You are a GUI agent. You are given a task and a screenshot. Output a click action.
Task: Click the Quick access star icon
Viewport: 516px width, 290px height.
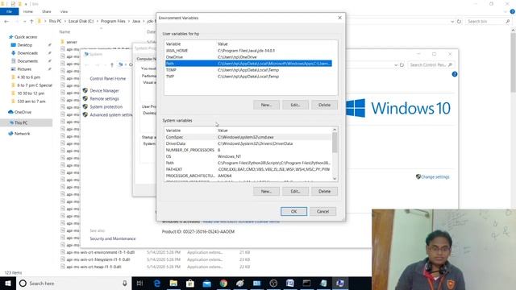10,37
